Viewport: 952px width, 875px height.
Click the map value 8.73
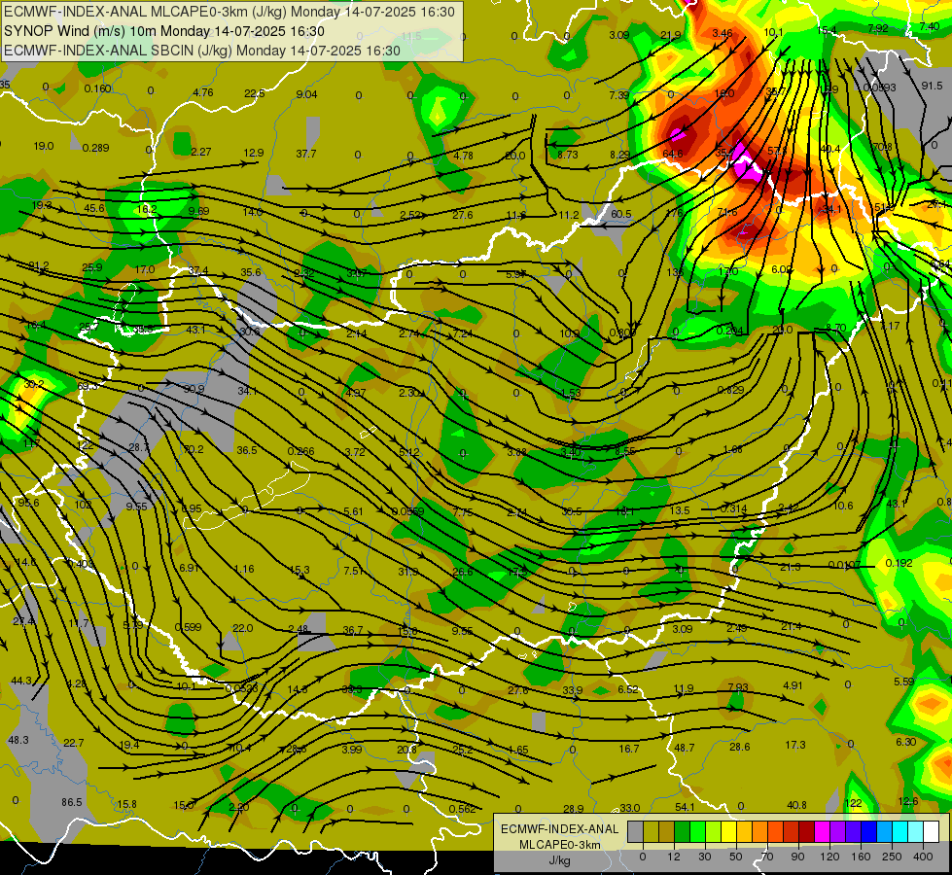coord(568,155)
